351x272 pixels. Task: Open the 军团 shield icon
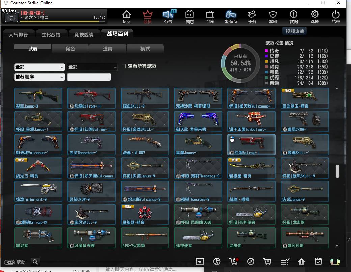pos(273,17)
